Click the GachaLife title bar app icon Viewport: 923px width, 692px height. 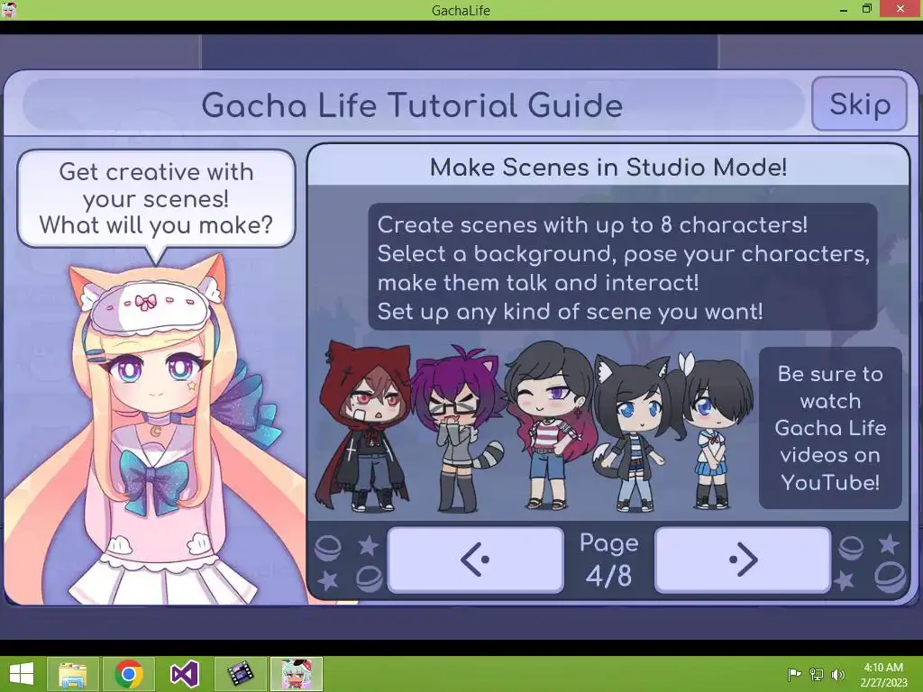pyautogui.click(x=9, y=9)
